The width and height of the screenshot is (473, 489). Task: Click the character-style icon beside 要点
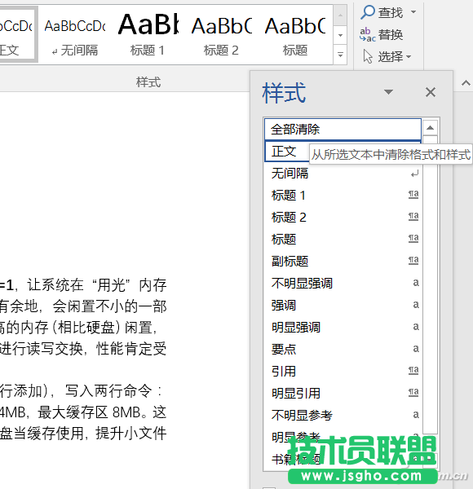point(416,349)
